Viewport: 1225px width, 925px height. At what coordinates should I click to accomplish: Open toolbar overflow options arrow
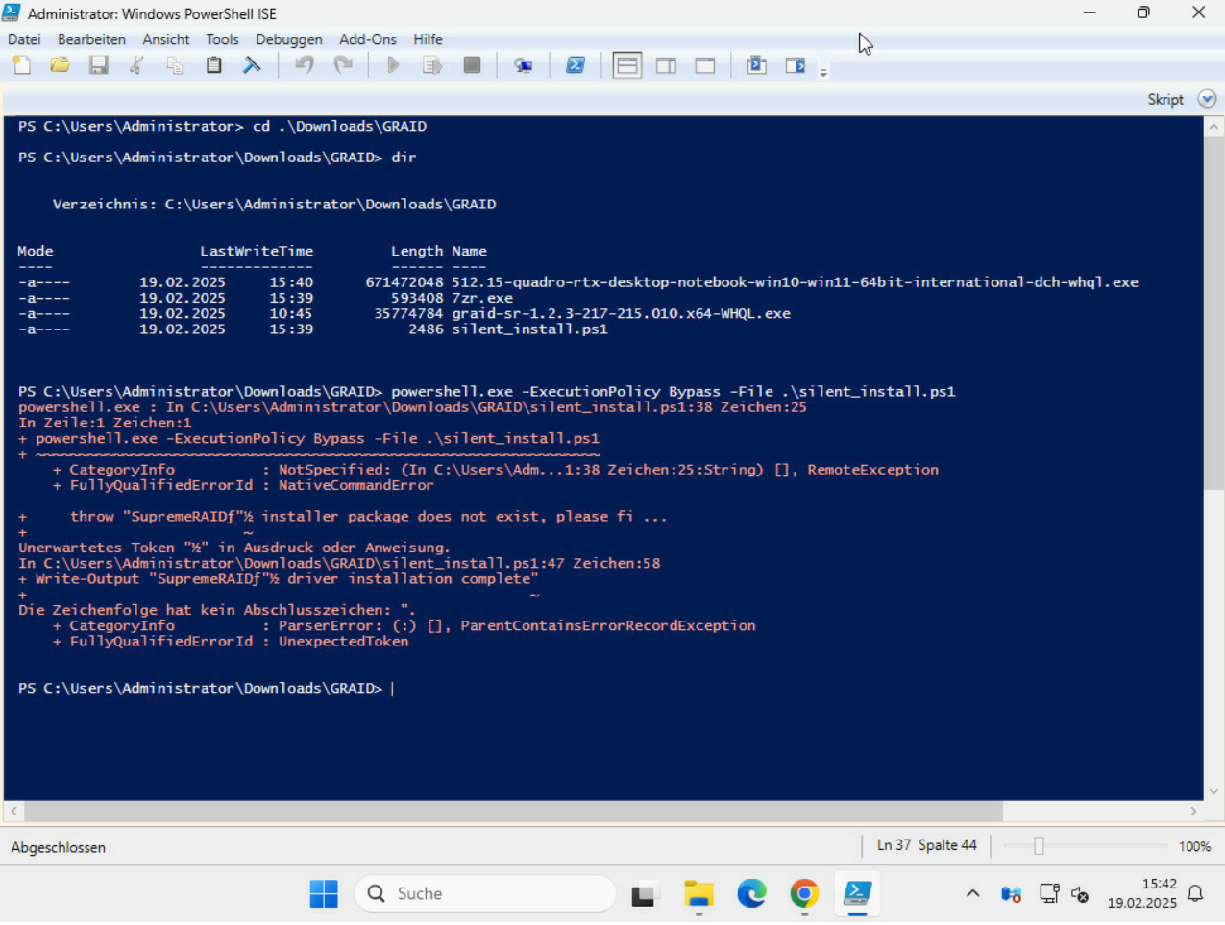pyautogui.click(x=823, y=72)
